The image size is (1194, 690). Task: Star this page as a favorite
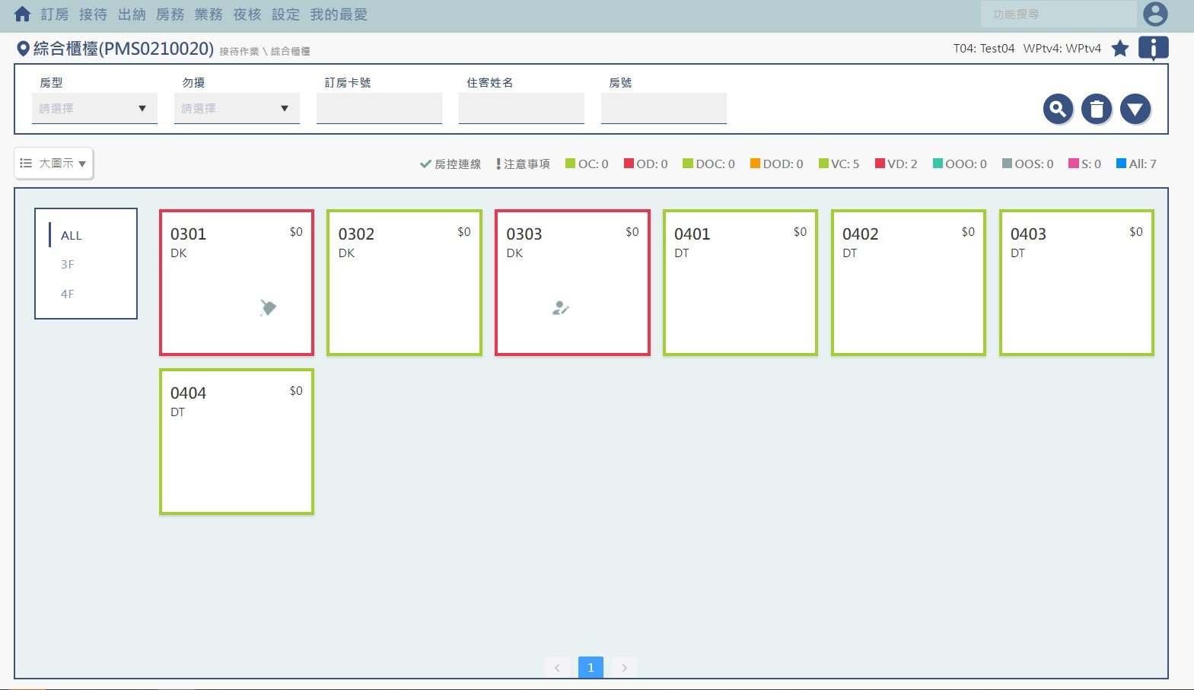[x=1119, y=49]
